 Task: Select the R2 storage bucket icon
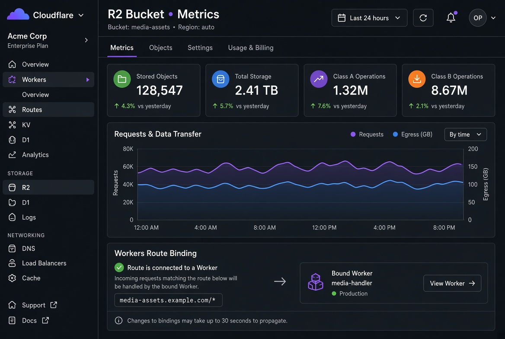pyautogui.click(x=12, y=187)
